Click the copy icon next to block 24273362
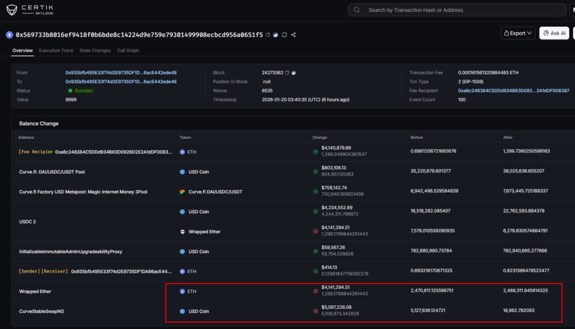575x329 pixels. (287, 73)
